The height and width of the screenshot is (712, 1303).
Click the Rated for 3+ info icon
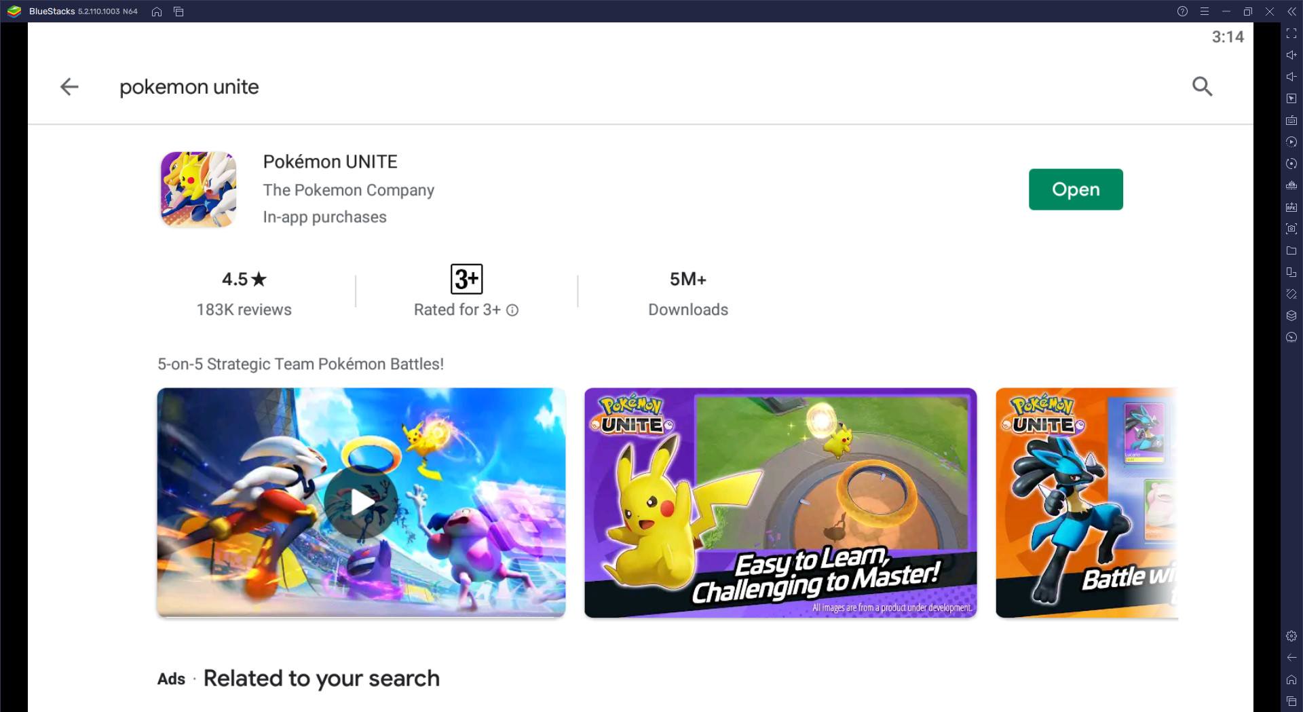click(512, 310)
